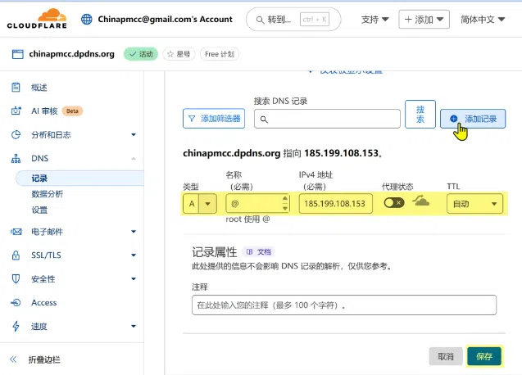Expand 分析和日志 section arrow
The height and width of the screenshot is (375, 522).
point(134,135)
